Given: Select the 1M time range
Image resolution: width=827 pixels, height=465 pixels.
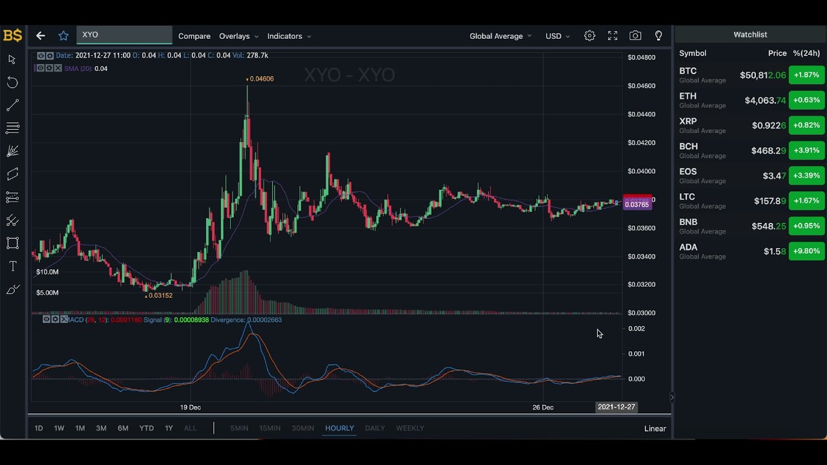Looking at the screenshot, I should pyautogui.click(x=80, y=428).
